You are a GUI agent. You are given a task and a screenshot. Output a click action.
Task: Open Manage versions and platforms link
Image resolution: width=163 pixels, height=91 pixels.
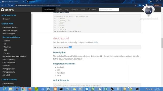[14, 56]
